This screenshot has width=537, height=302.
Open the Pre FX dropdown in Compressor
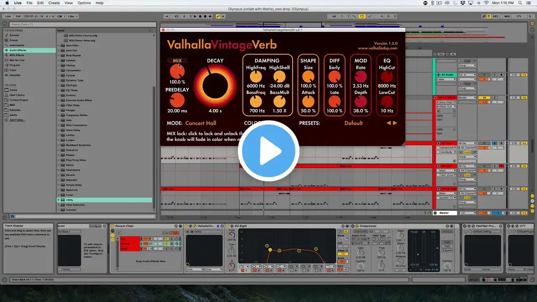point(360,243)
